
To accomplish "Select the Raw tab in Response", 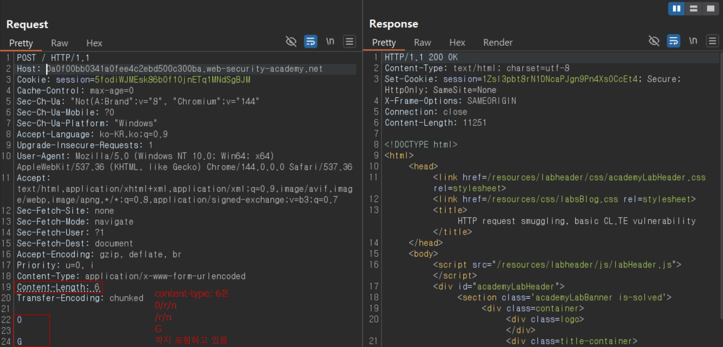I will 422,42.
